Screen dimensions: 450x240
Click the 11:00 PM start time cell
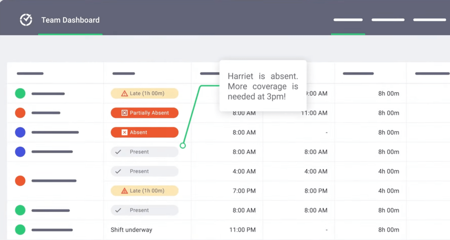point(243,230)
